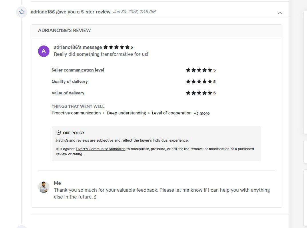The image size is (307, 228).
Task: Click the seller profile photo beside "Me"
Action: [x=44, y=187]
